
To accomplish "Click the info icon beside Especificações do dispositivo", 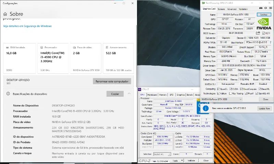I will (8, 94).
